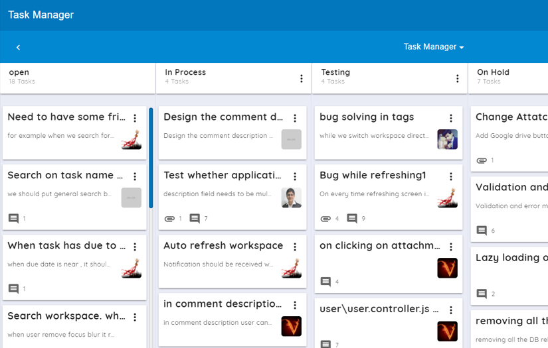Screen dimensions: 548x348
Task: Open task 'Lazy loading' in On Hold
Action: [x=511, y=258]
